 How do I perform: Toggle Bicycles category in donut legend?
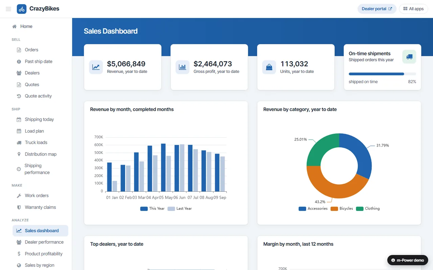[x=342, y=209]
